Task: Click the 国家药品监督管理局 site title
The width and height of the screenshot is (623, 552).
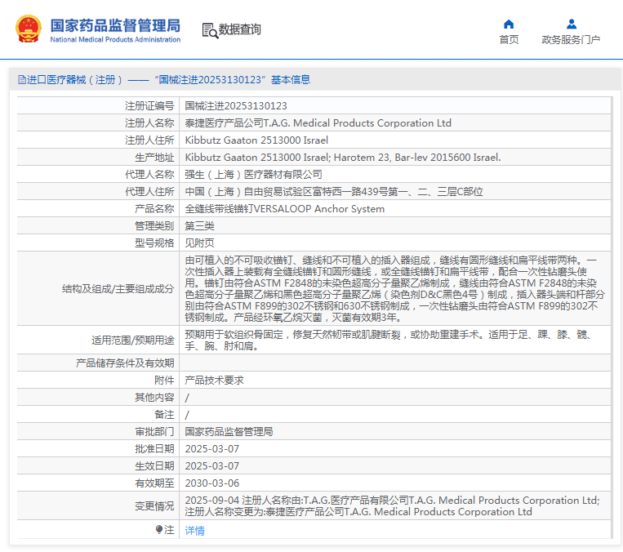Action: pyautogui.click(x=115, y=25)
